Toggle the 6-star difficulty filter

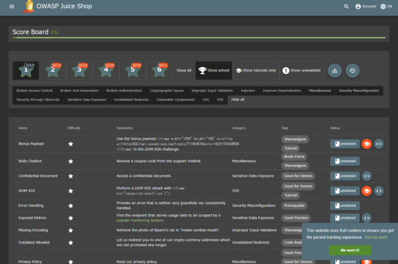[x=159, y=70]
